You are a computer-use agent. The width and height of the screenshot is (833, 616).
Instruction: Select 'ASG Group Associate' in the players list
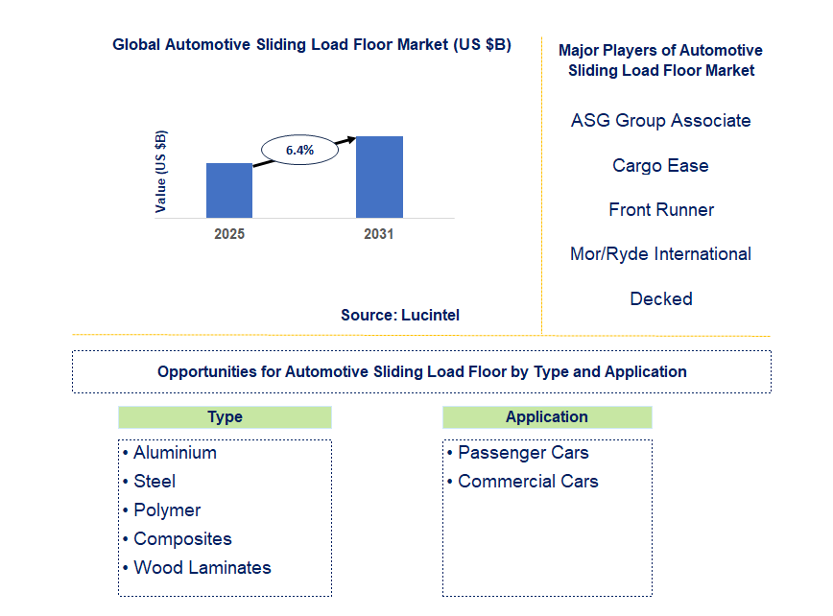pos(661,121)
